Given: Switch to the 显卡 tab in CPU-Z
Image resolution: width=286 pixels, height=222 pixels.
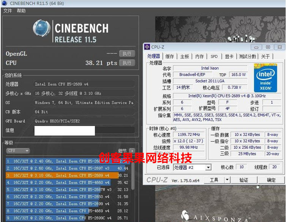Looking at the screenshot, I should (229, 56).
